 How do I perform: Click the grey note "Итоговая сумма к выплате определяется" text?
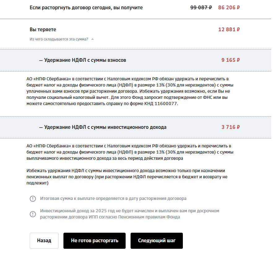click(113, 199)
